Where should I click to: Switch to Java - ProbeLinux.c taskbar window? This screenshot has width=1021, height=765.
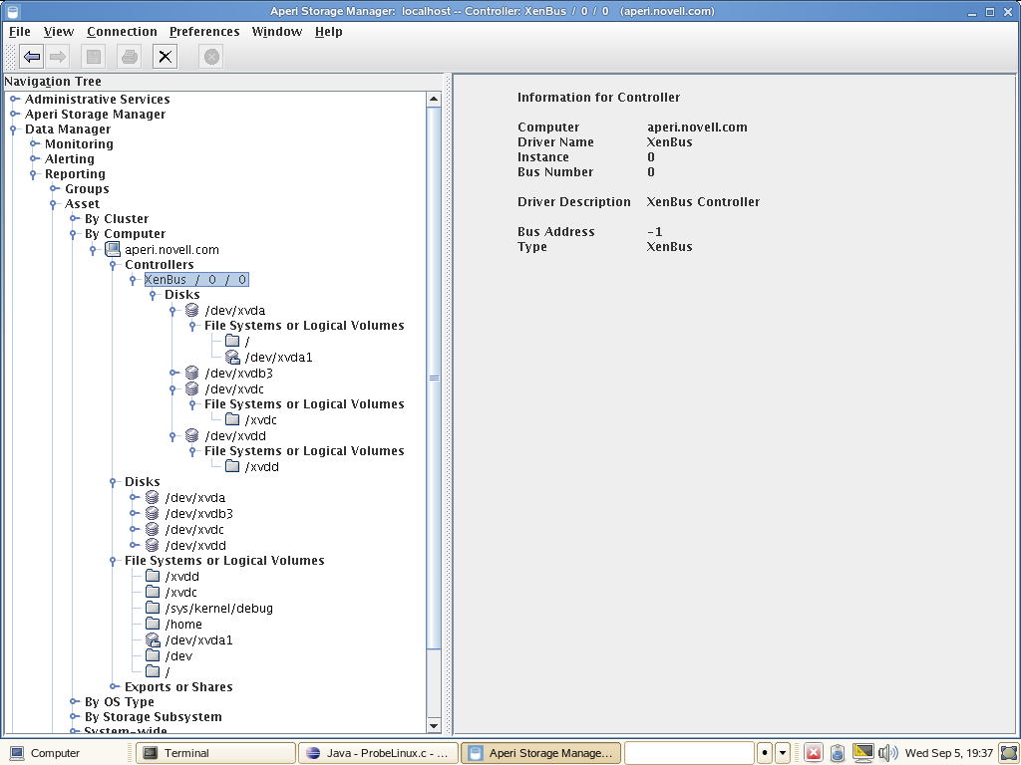pyautogui.click(x=378, y=753)
